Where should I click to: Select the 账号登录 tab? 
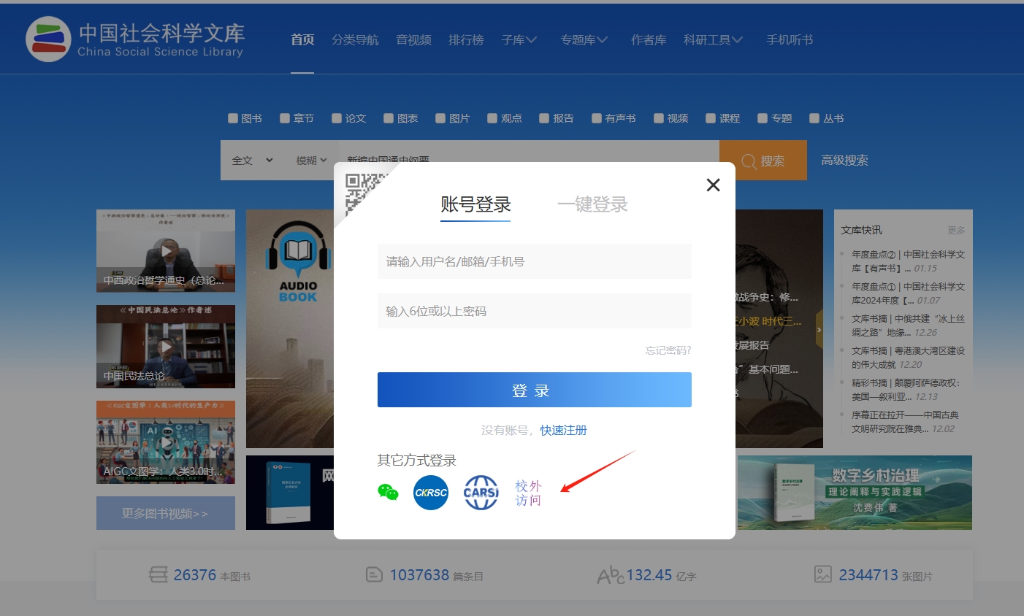click(x=475, y=204)
